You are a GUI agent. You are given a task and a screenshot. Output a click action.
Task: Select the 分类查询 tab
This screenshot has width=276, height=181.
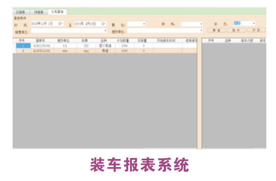pos(57,12)
